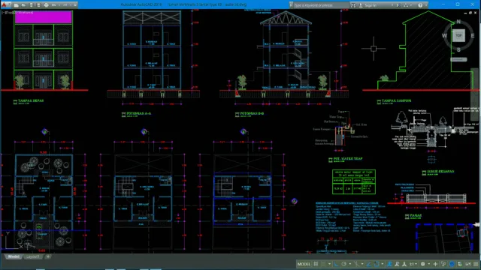Viewport: 481px width, 270px height.
Task: Open the WCS dropdown below ViewCube
Action: tap(458, 59)
